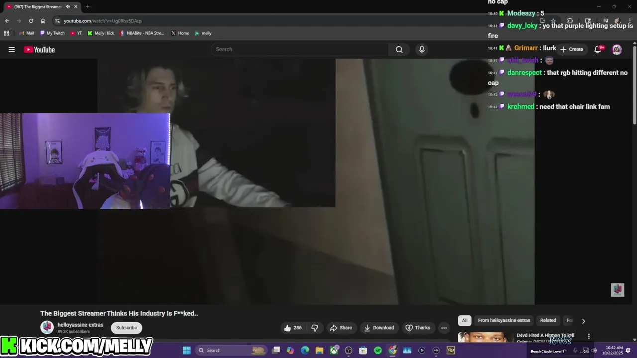This screenshot has height=358, width=637.
Task: Open options for D4vd Hired A Hitman video
Action: pyautogui.click(x=589, y=337)
